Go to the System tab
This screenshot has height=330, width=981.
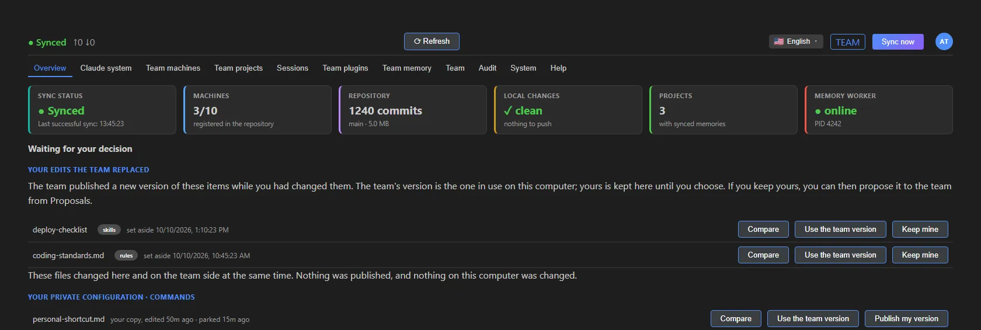pos(523,68)
